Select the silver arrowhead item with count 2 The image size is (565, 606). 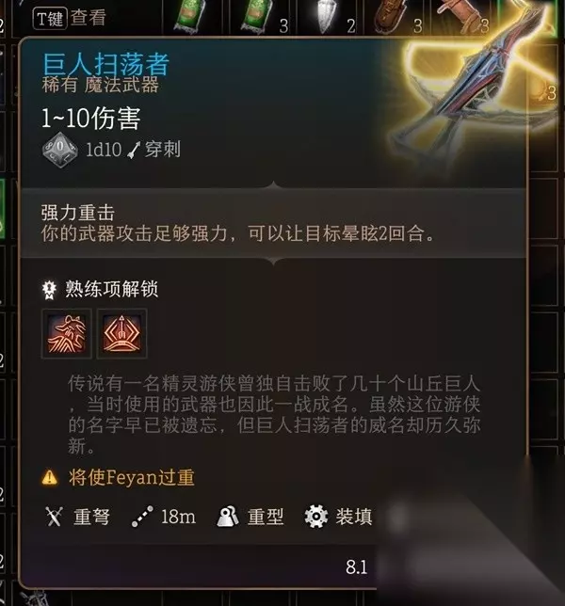tap(327, 17)
